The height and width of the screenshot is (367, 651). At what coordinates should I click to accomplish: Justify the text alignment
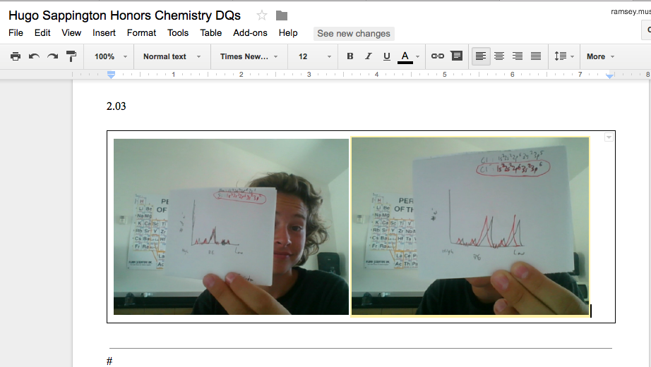pyautogui.click(x=536, y=56)
